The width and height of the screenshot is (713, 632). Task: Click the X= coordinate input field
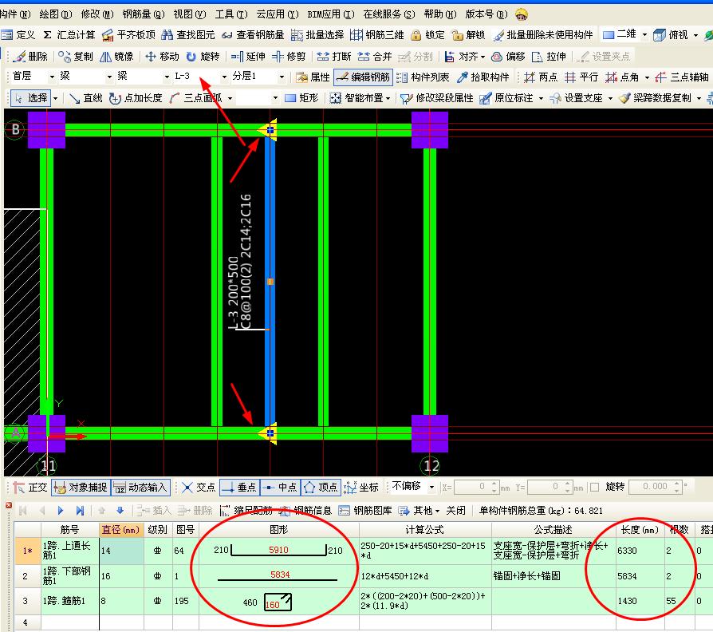coord(475,487)
